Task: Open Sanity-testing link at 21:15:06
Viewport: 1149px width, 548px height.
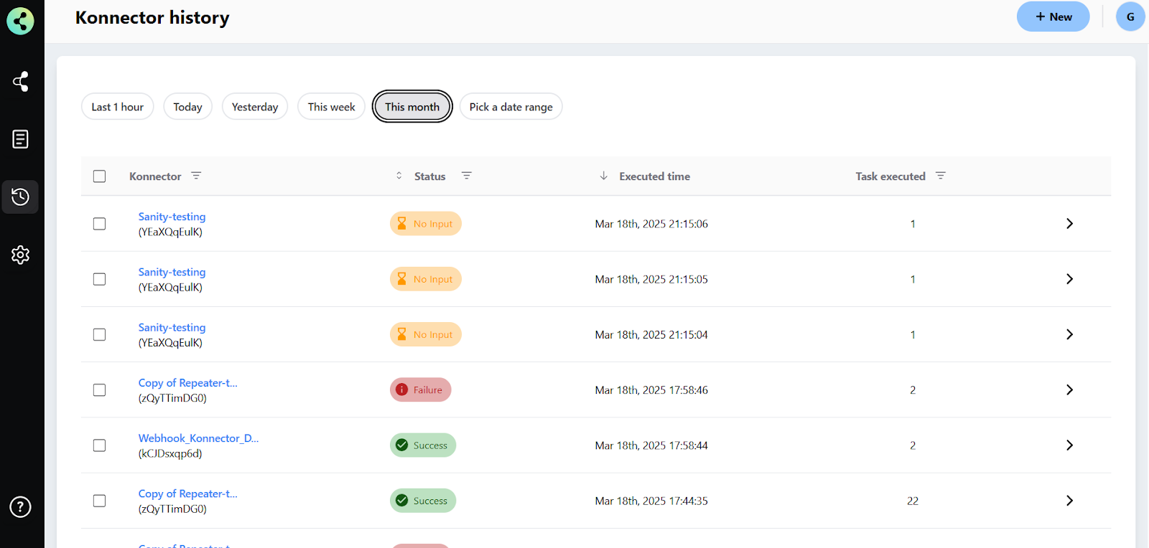Action: point(172,217)
